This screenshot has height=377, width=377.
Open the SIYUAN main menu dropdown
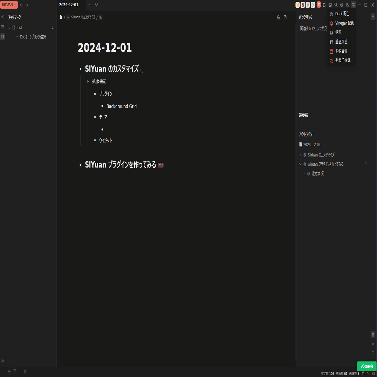coord(9,5)
